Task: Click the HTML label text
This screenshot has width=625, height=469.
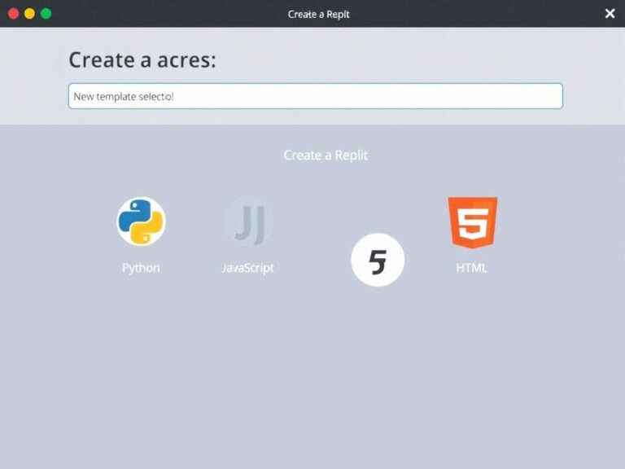Action: click(472, 268)
